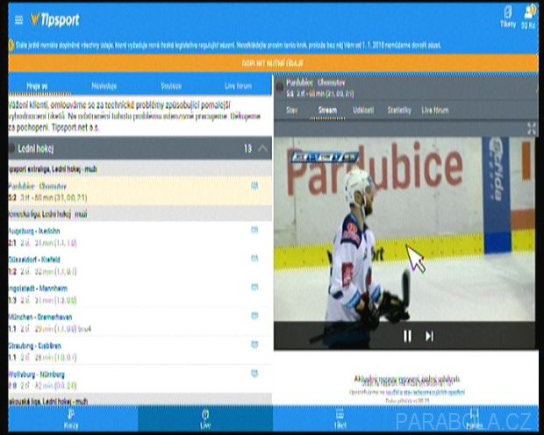
Task: Switch to the Soutěže tab
Action: click(x=171, y=86)
